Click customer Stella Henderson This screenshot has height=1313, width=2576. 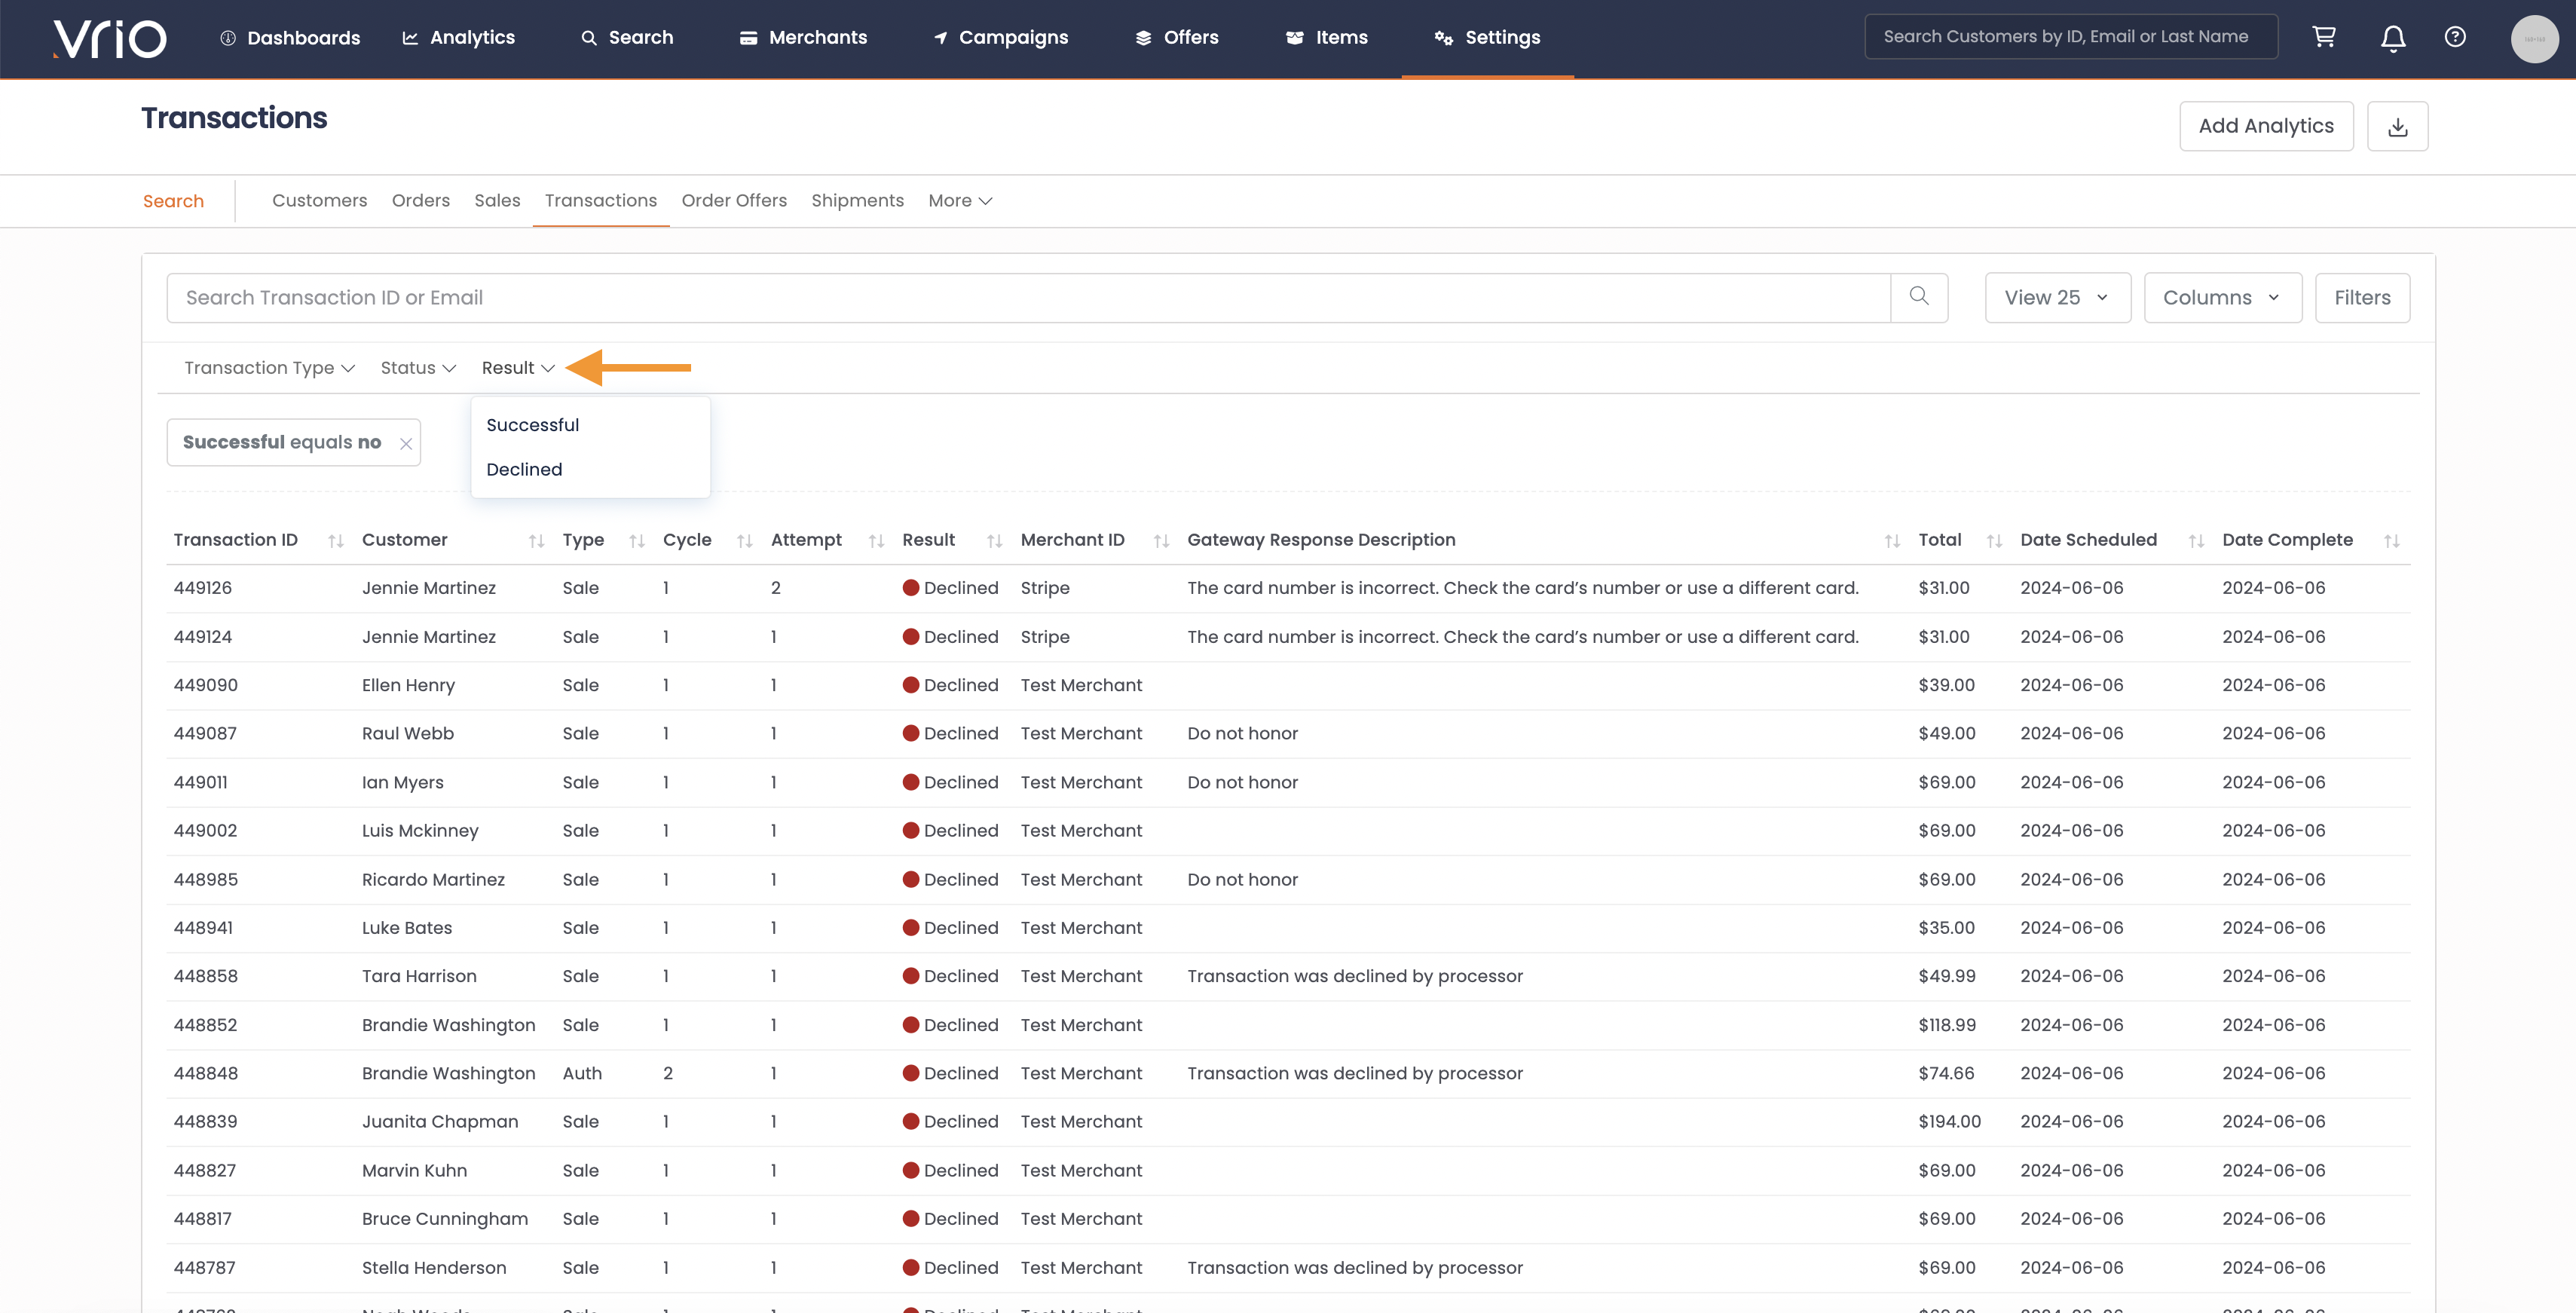point(434,1268)
